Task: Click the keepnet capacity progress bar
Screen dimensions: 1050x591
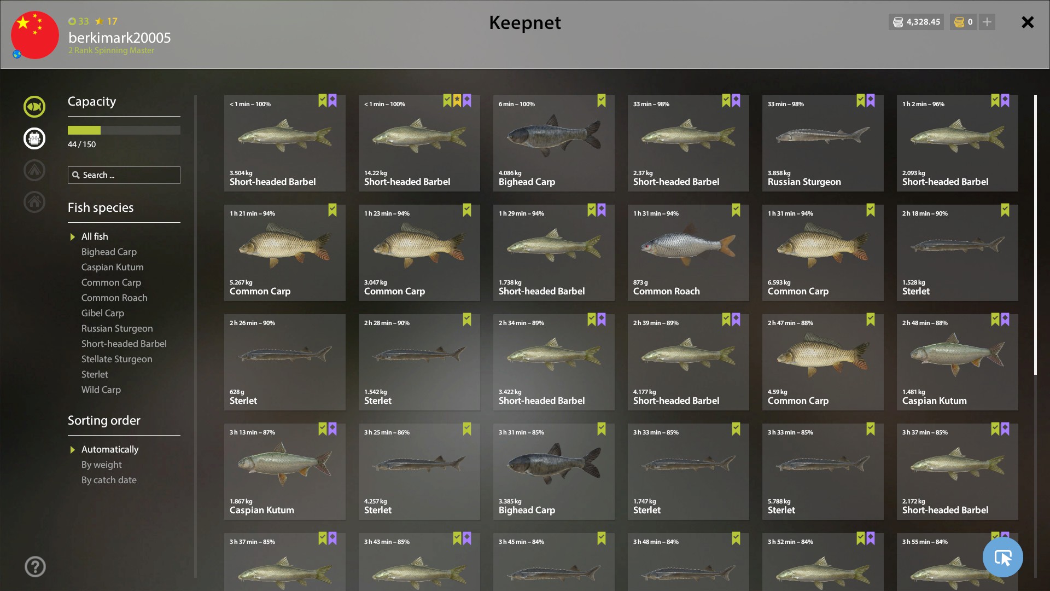Action: tap(124, 130)
